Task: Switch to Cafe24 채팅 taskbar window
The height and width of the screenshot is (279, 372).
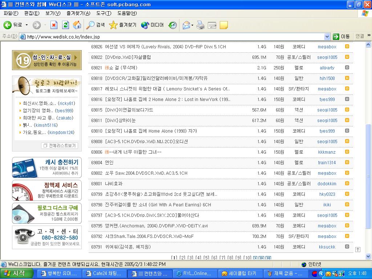Action: coord(104,274)
